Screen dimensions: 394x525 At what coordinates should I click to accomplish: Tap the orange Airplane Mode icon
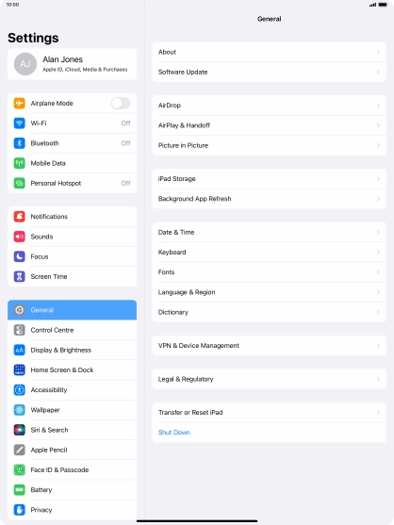20,103
